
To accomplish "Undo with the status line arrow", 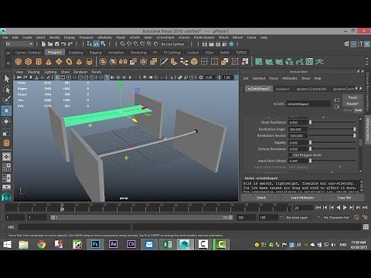I will coord(63,44).
